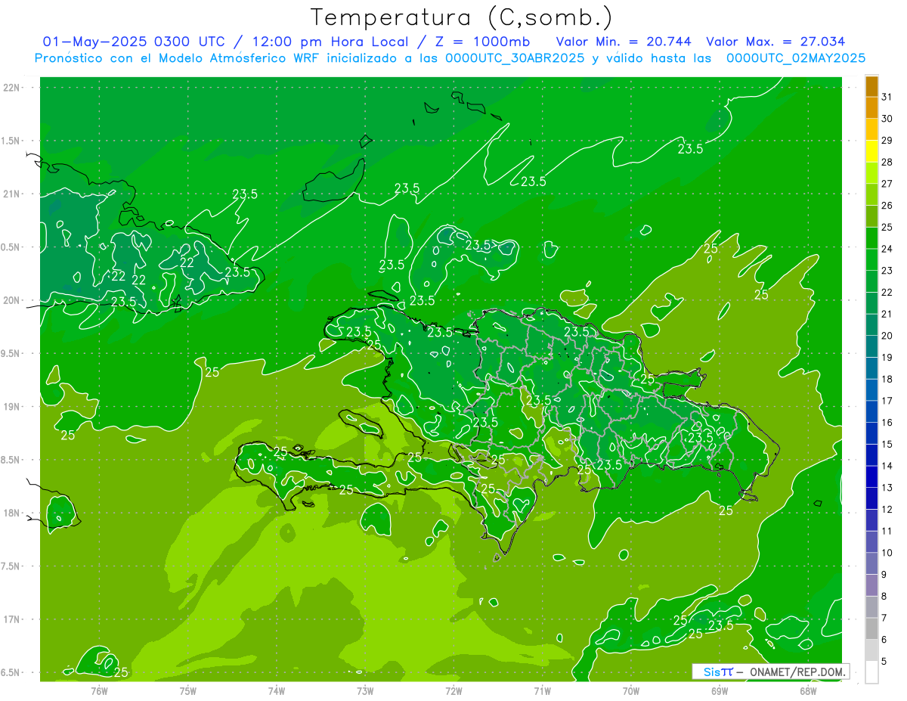Click the title "Temperatura (C,somb.)"

click(x=462, y=18)
